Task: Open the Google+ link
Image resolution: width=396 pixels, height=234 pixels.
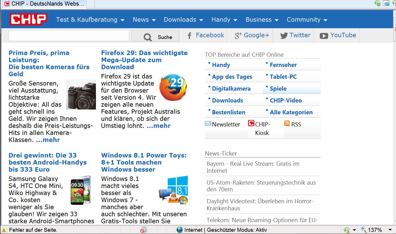Action: tap(257, 35)
